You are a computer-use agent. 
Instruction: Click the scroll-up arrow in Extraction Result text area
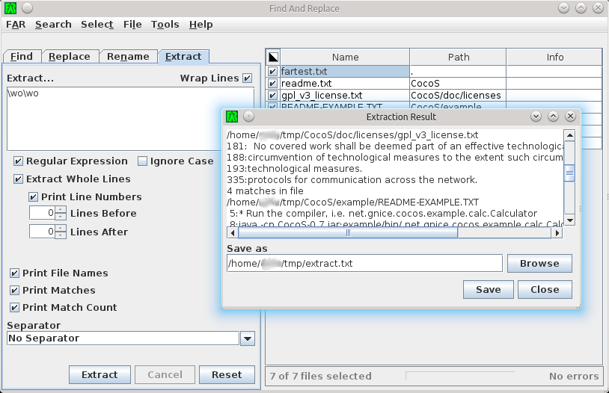point(570,135)
